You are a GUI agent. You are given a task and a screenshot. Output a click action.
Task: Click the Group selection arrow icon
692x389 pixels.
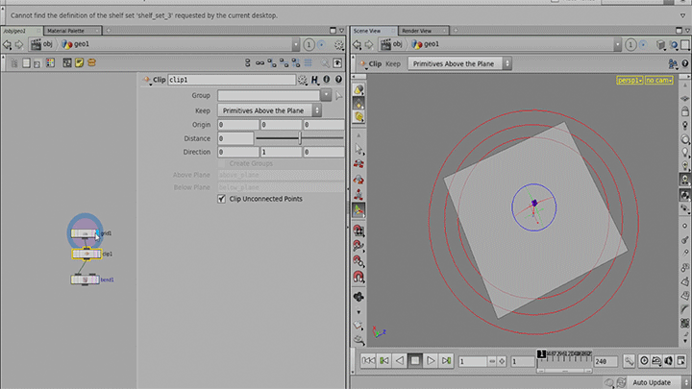(338, 95)
